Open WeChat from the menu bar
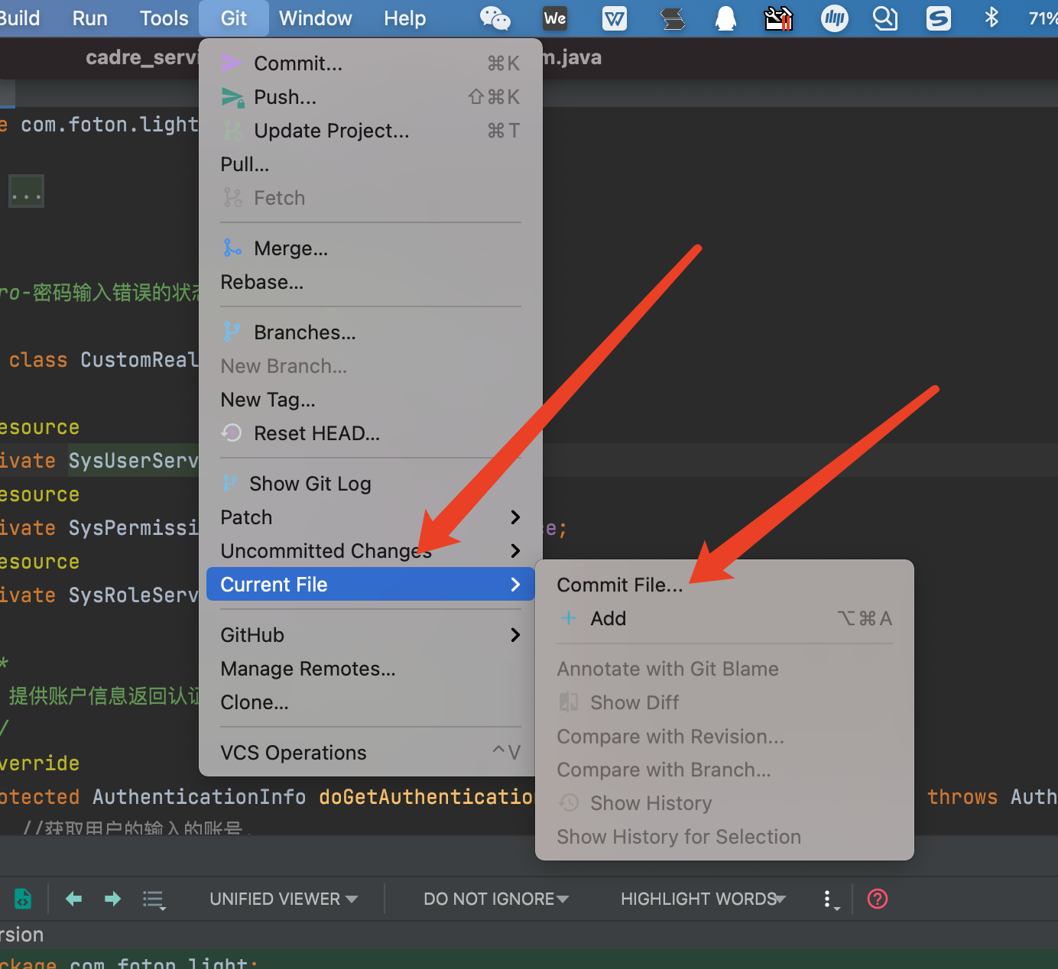 [495, 18]
